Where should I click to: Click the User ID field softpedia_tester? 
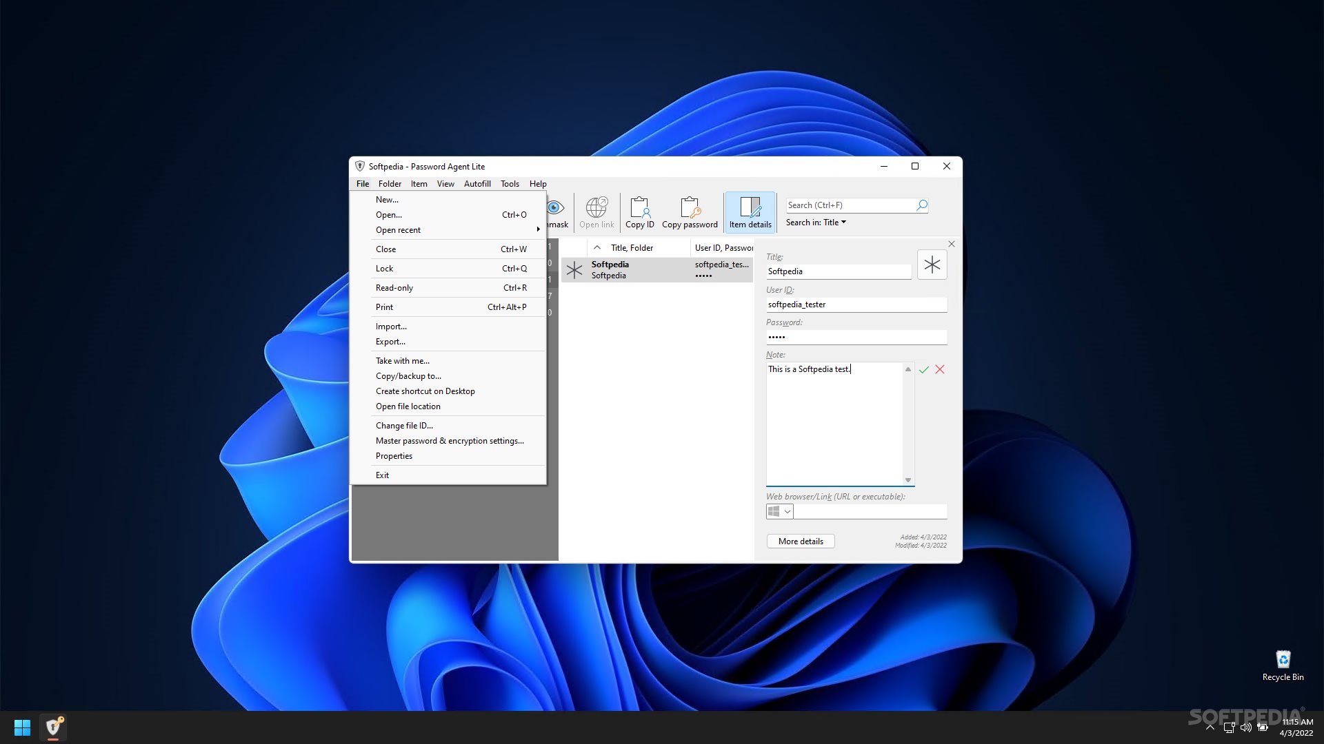(856, 304)
